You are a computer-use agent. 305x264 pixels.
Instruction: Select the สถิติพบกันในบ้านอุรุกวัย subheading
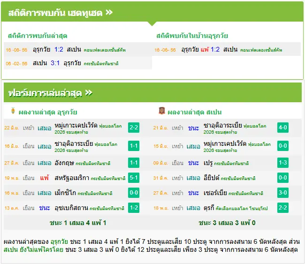(192, 36)
